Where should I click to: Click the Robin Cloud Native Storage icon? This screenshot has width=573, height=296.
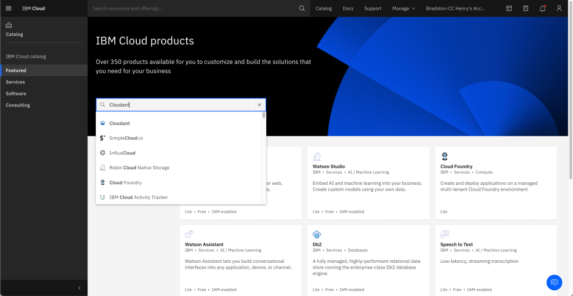click(103, 168)
